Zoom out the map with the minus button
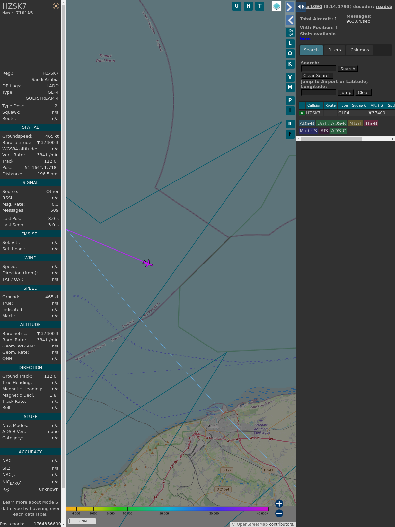This screenshot has width=395, height=527. 279,513
